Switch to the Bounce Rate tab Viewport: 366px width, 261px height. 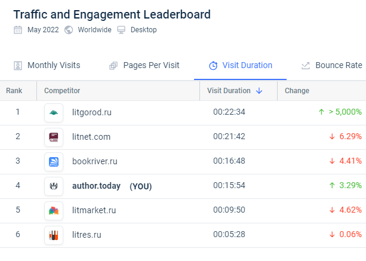pos(332,65)
